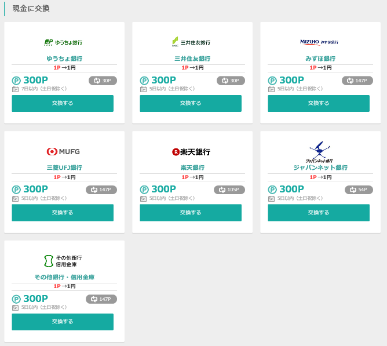Click the その他銀行 信用金庫 logo
Image resolution: width=387 pixels, height=346 pixels.
[x=63, y=261]
